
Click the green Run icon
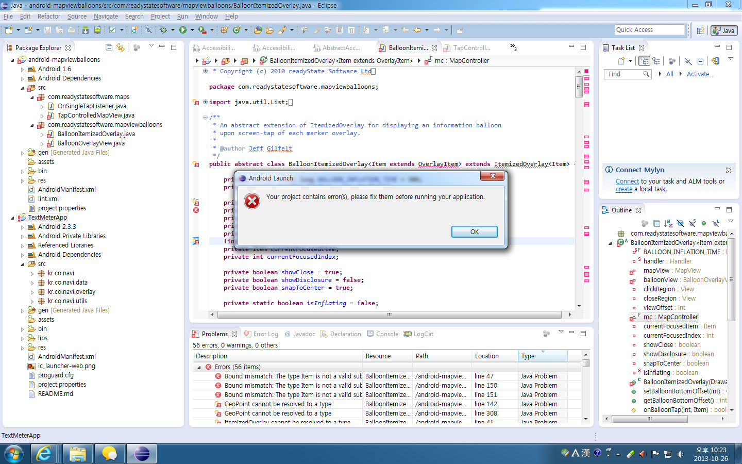(183, 30)
